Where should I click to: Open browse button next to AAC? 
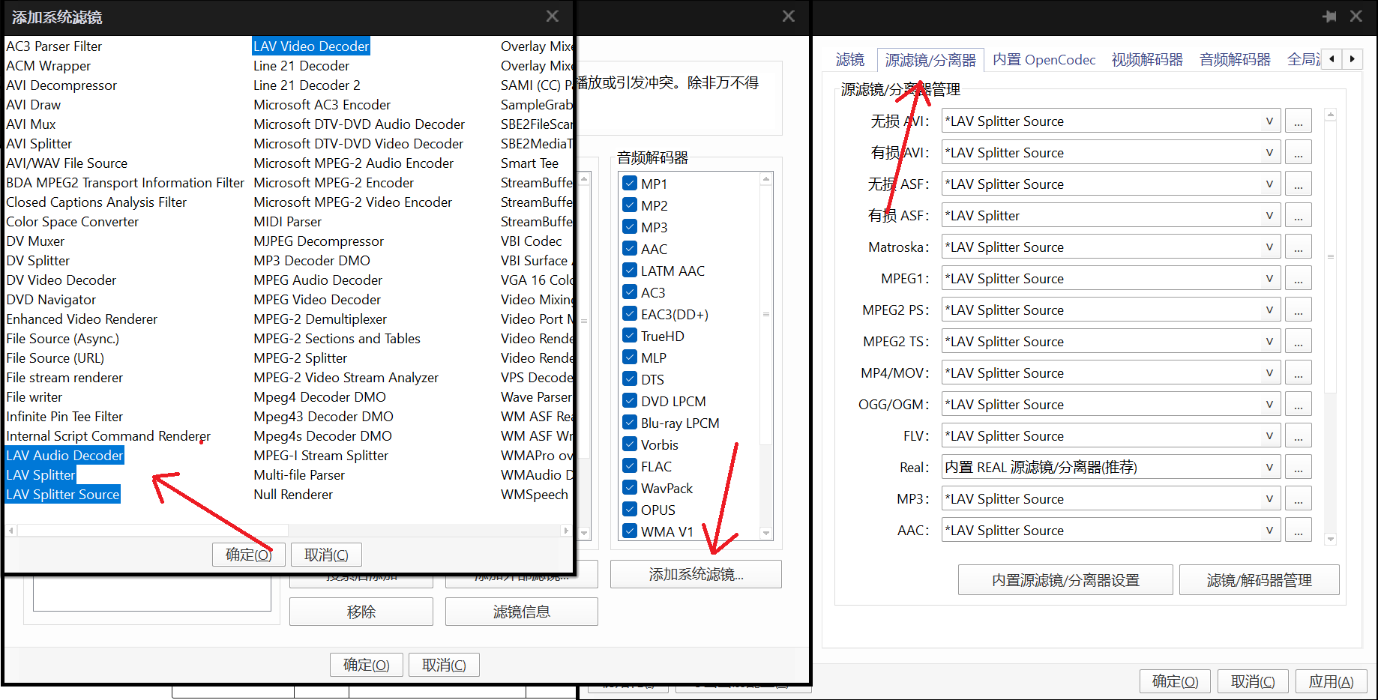click(x=1298, y=531)
